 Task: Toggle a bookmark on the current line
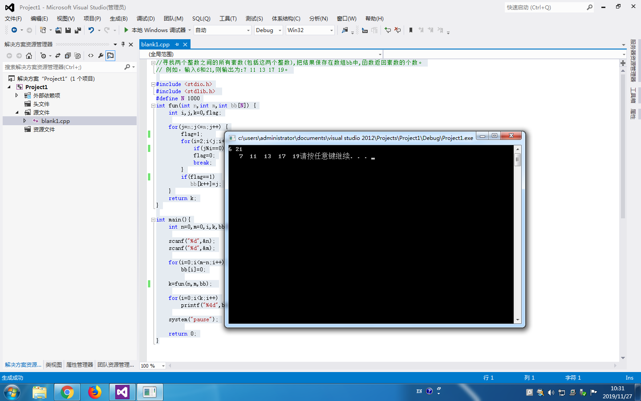coord(411,30)
